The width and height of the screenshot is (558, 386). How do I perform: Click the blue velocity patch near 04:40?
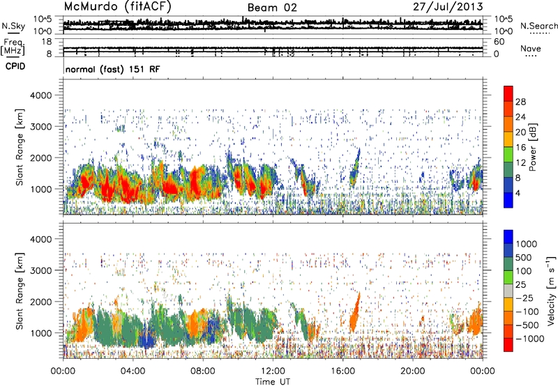click(146, 338)
